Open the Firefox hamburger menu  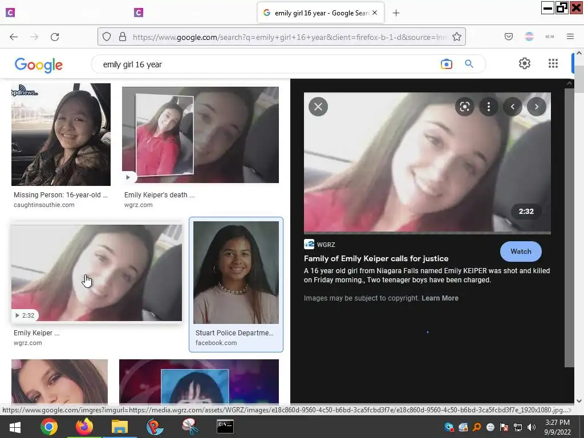570,36
